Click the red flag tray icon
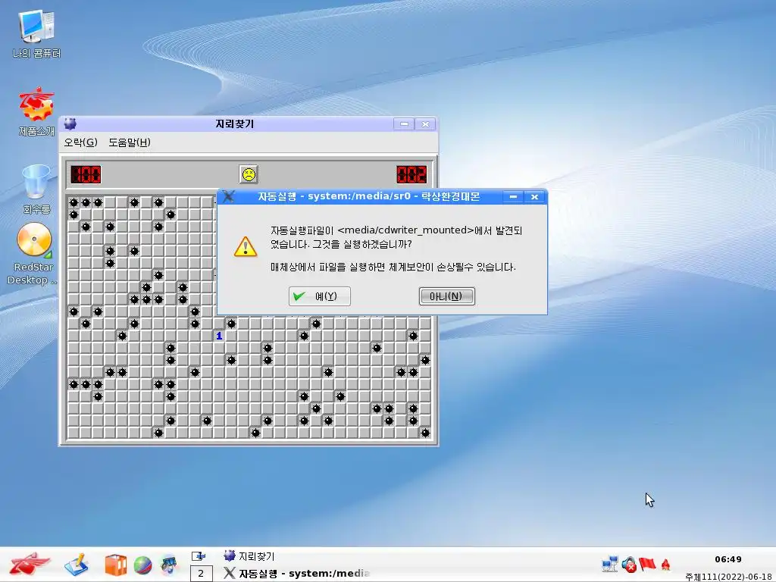 click(x=647, y=564)
